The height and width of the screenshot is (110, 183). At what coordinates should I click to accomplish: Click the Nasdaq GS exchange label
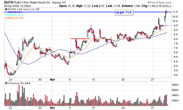pos(59,2)
